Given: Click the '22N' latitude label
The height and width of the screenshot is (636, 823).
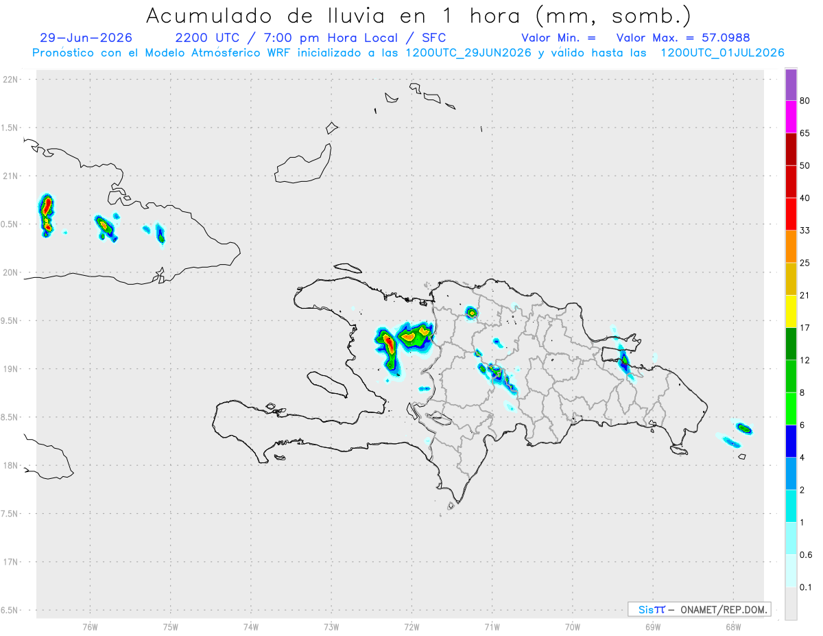Looking at the screenshot, I should (10, 80).
